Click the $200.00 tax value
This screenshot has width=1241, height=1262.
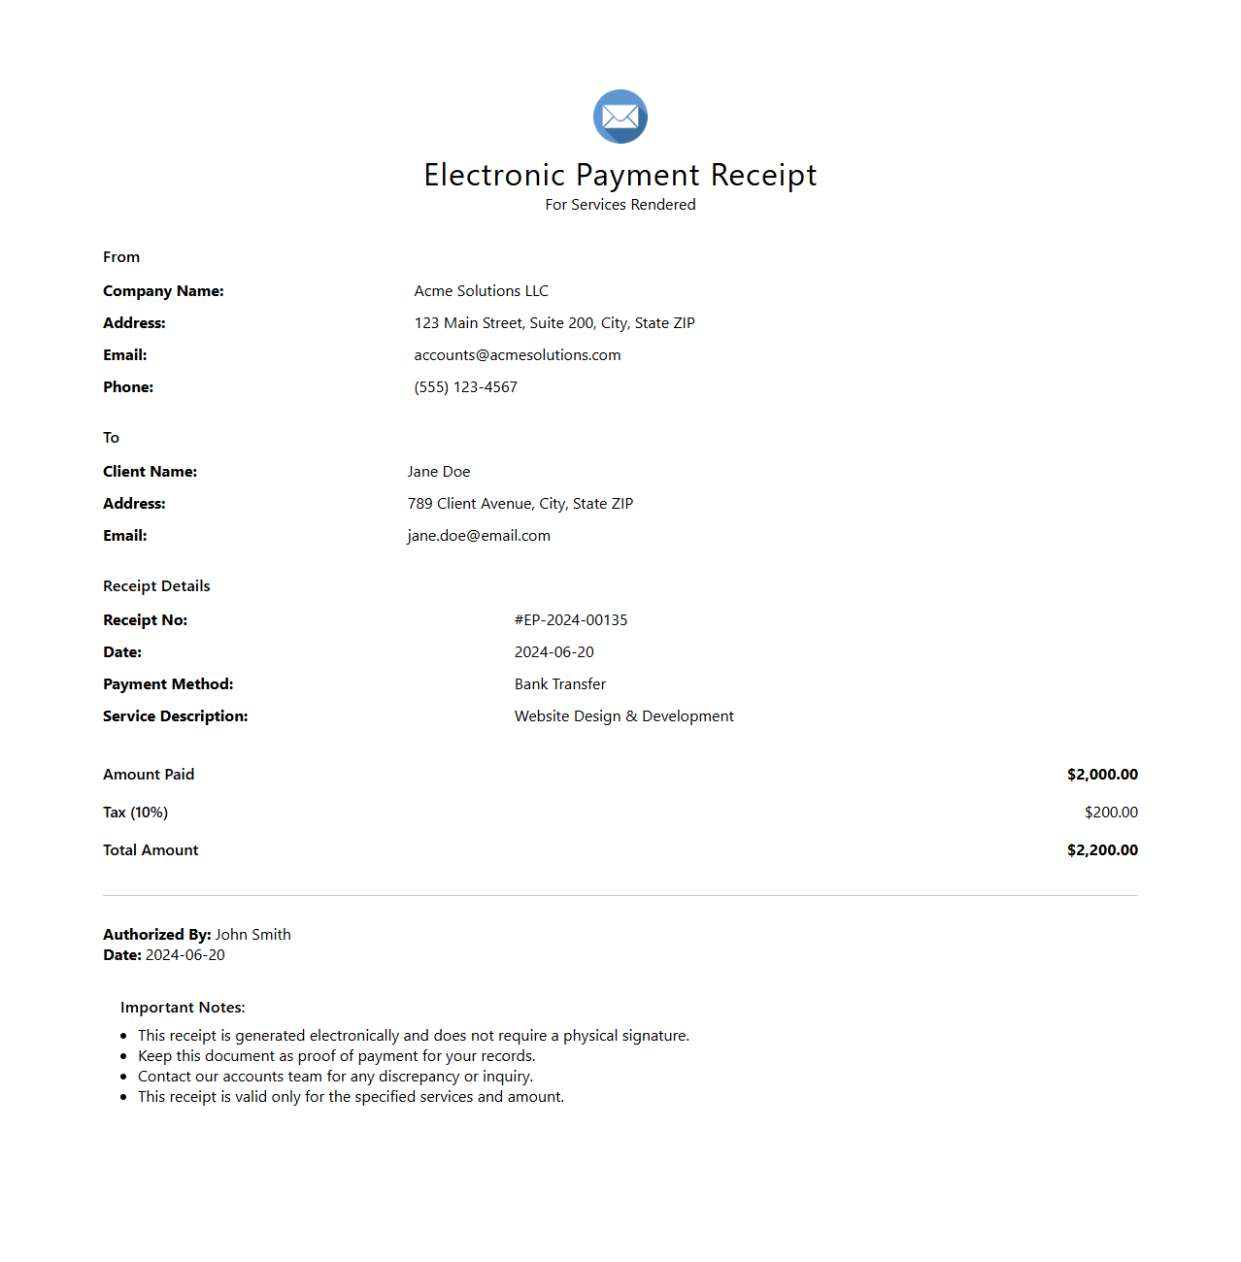tap(1111, 813)
